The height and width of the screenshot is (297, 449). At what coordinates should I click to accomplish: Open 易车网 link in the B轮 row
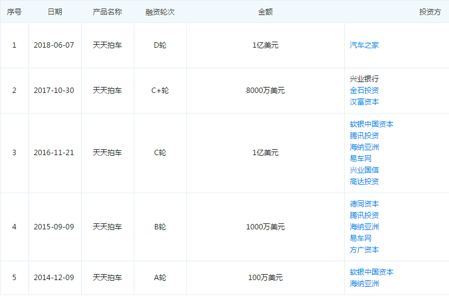coord(361,238)
